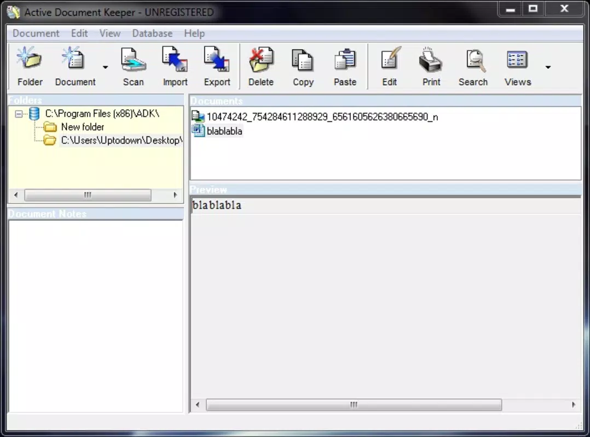Image resolution: width=590 pixels, height=437 pixels.
Task: Minimize the Active Document Keeper window
Action: click(510, 9)
